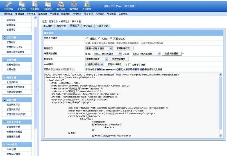The height and width of the screenshot is (156, 227).
Task: Click the 管理搜索模板 button
Action: click(x=119, y=59)
